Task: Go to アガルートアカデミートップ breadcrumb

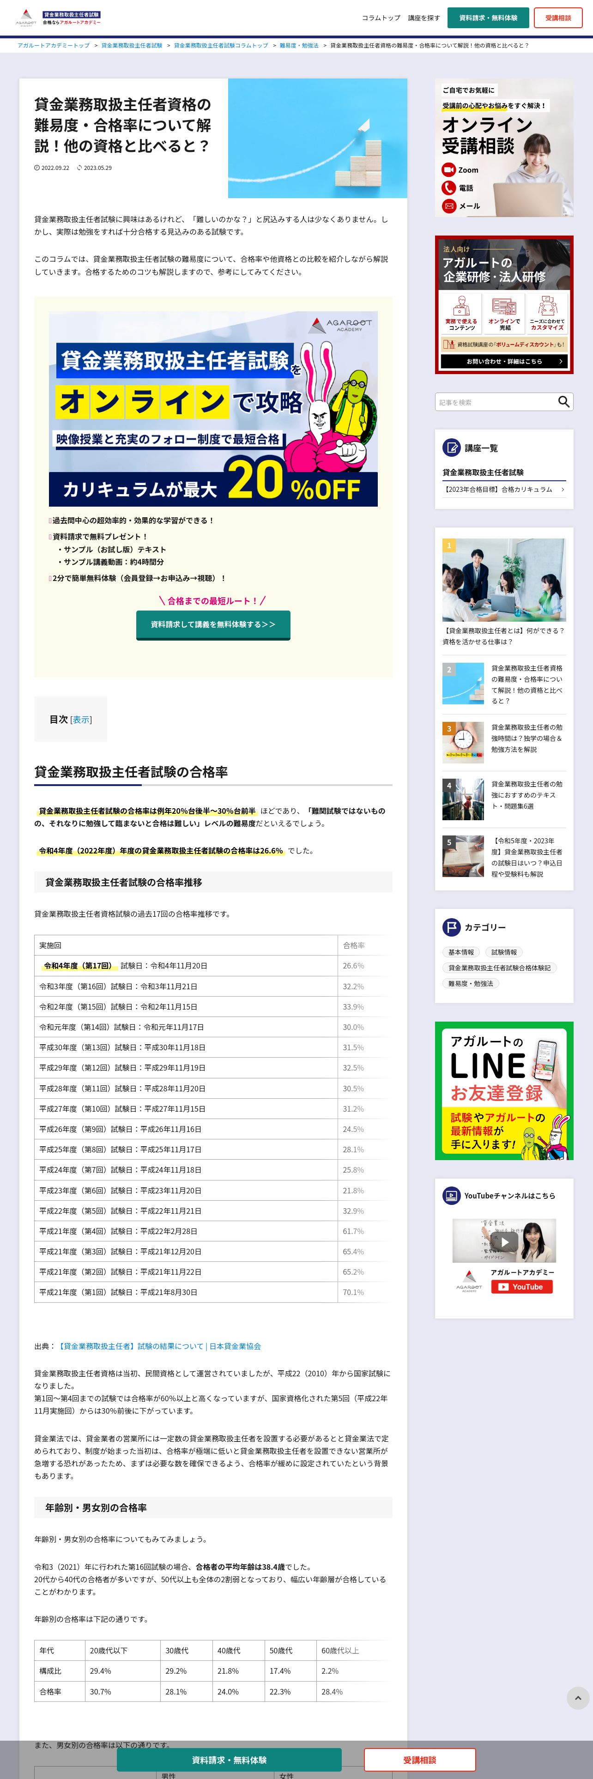Action: [53, 46]
